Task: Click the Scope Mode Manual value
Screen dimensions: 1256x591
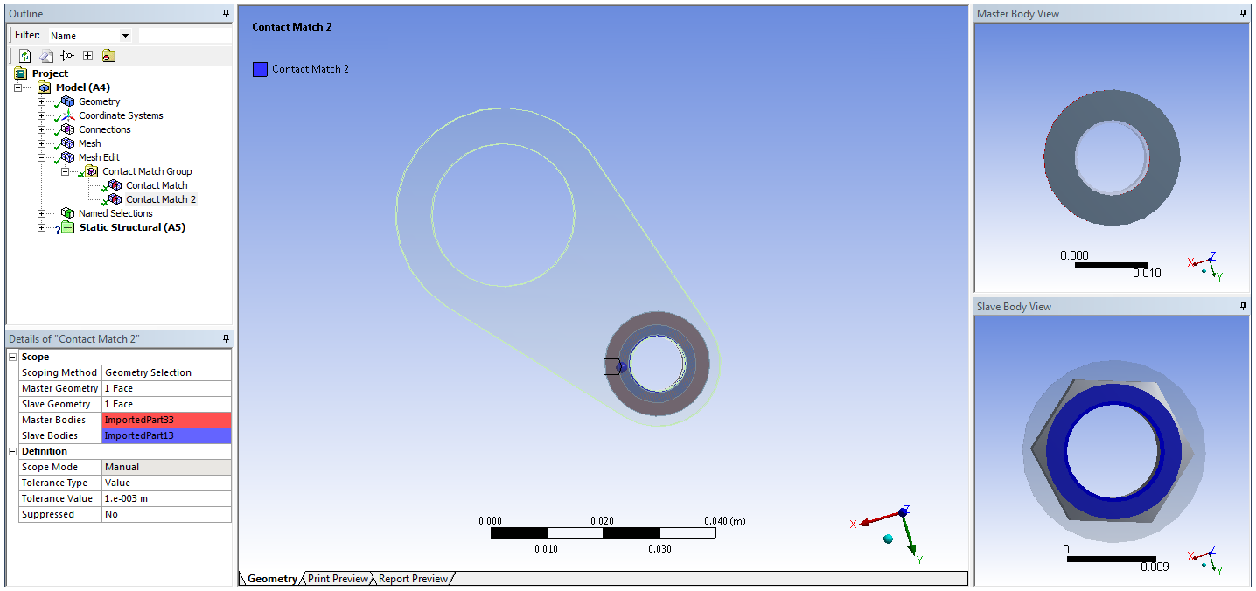Action: 167,467
